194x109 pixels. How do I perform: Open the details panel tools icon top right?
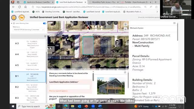click(174, 23)
